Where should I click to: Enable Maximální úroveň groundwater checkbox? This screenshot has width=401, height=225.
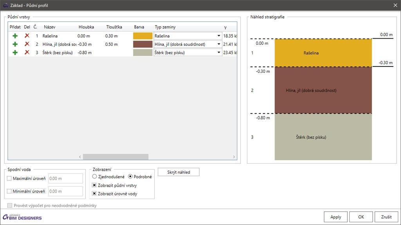pyautogui.click(x=9, y=178)
